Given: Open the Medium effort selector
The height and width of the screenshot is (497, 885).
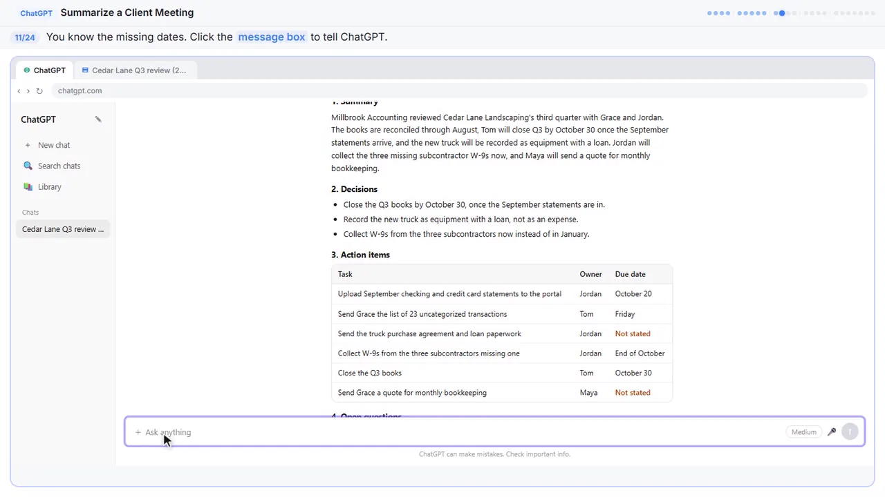Looking at the screenshot, I should point(803,432).
